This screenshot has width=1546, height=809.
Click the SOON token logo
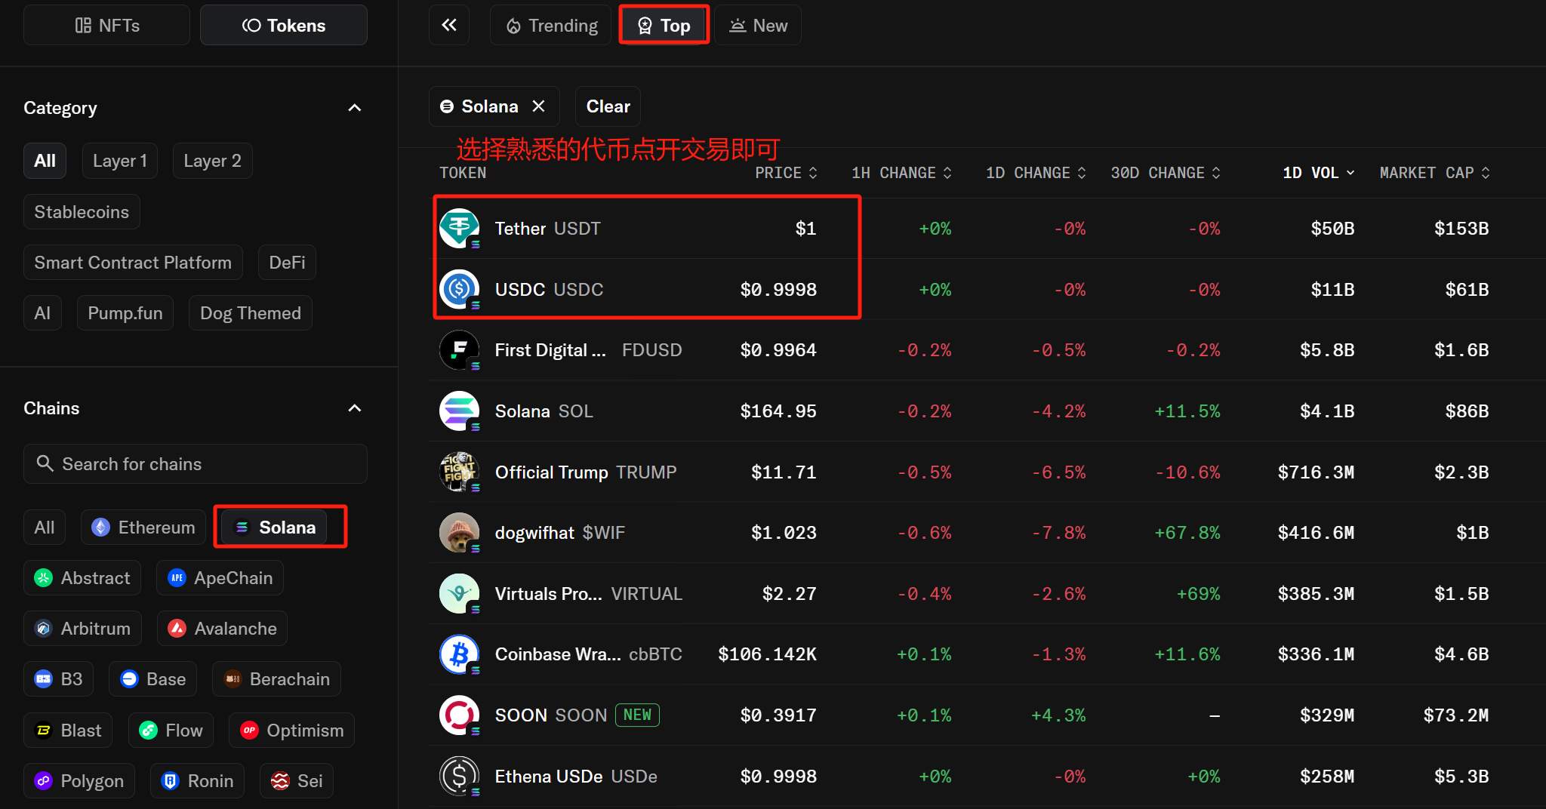(460, 715)
